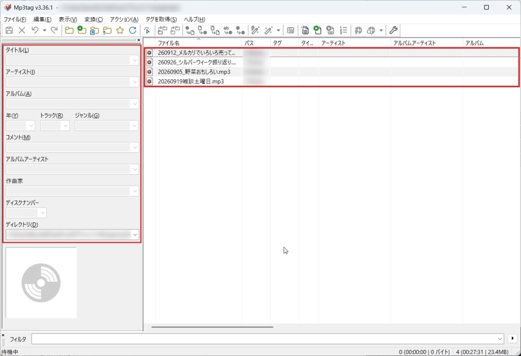Click the grey playlist of all files icon

pos(330,30)
